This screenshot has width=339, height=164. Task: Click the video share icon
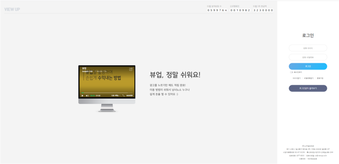pyautogui.click(x=131, y=69)
